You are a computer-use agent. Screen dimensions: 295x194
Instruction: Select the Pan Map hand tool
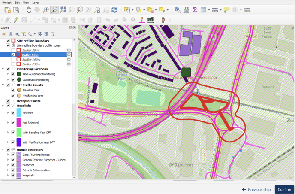point(29,10)
